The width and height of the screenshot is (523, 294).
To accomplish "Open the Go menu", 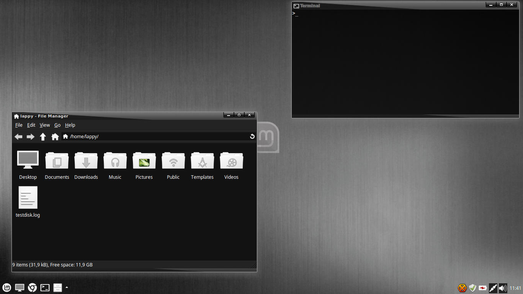I will point(57,125).
